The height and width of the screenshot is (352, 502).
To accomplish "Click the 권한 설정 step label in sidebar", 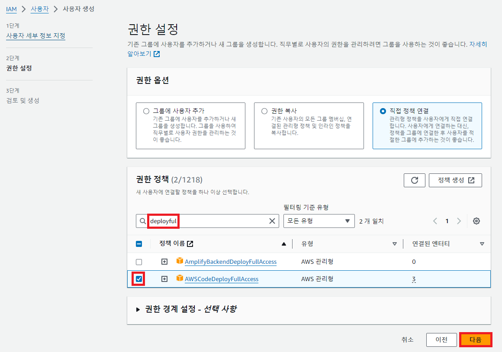I will point(19,68).
